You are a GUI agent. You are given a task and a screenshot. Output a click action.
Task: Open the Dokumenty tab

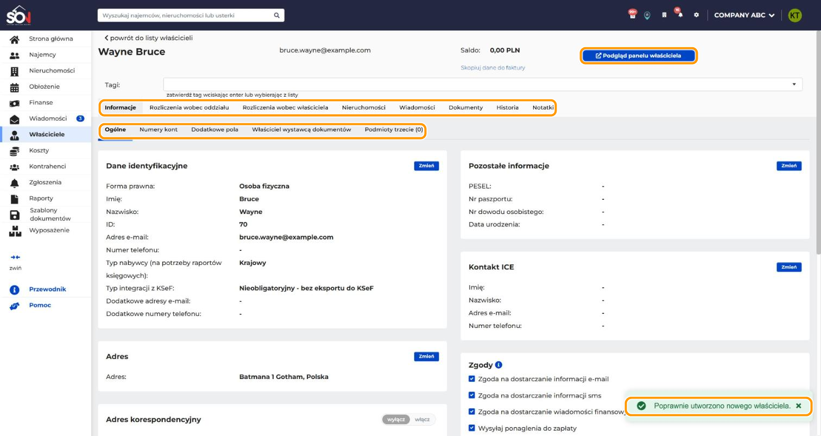coord(465,108)
